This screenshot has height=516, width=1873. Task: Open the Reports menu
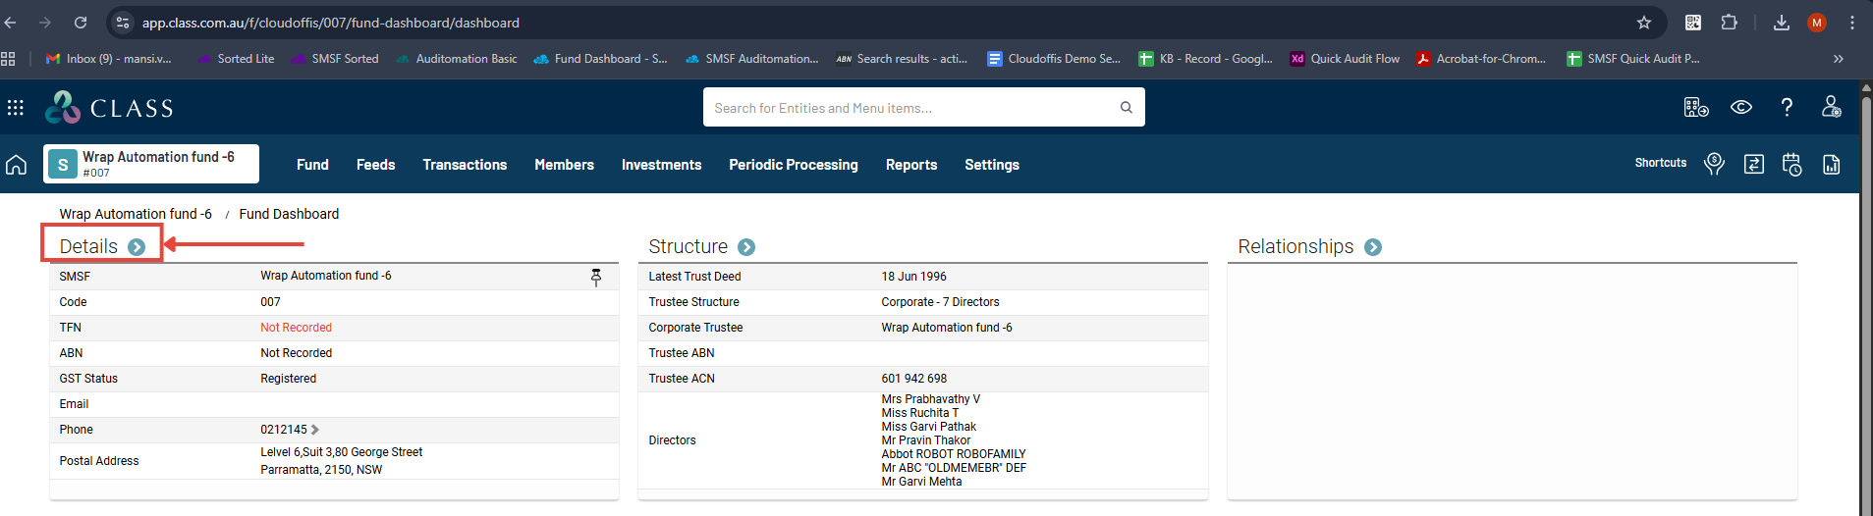point(910,165)
